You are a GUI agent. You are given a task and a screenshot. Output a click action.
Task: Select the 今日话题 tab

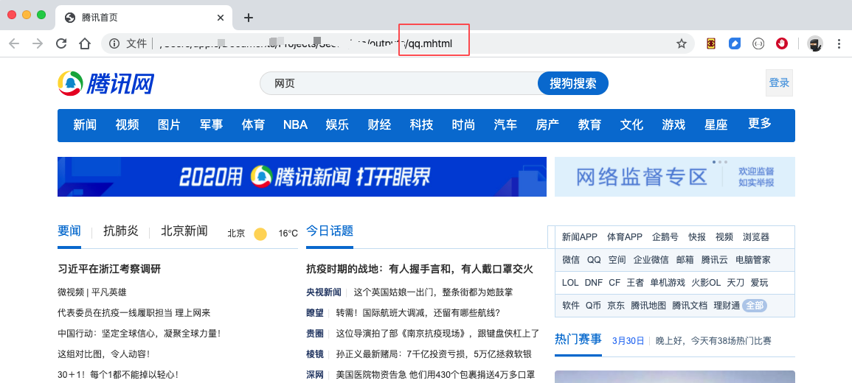click(x=330, y=231)
